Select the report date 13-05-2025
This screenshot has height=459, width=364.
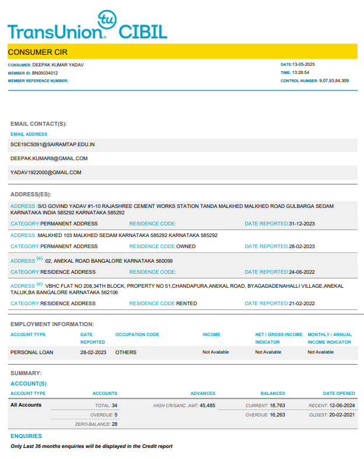click(303, 65)
